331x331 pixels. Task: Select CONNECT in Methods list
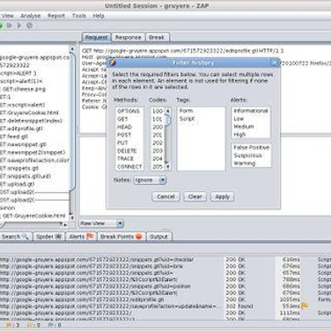click(129, 166)
